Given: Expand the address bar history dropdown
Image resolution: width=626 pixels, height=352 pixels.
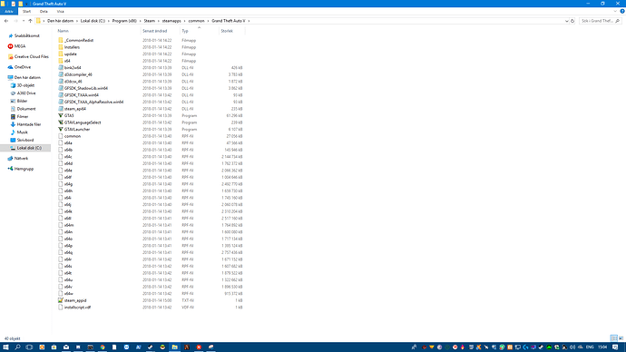Looking at the screenshot, I should coord(566,21).
